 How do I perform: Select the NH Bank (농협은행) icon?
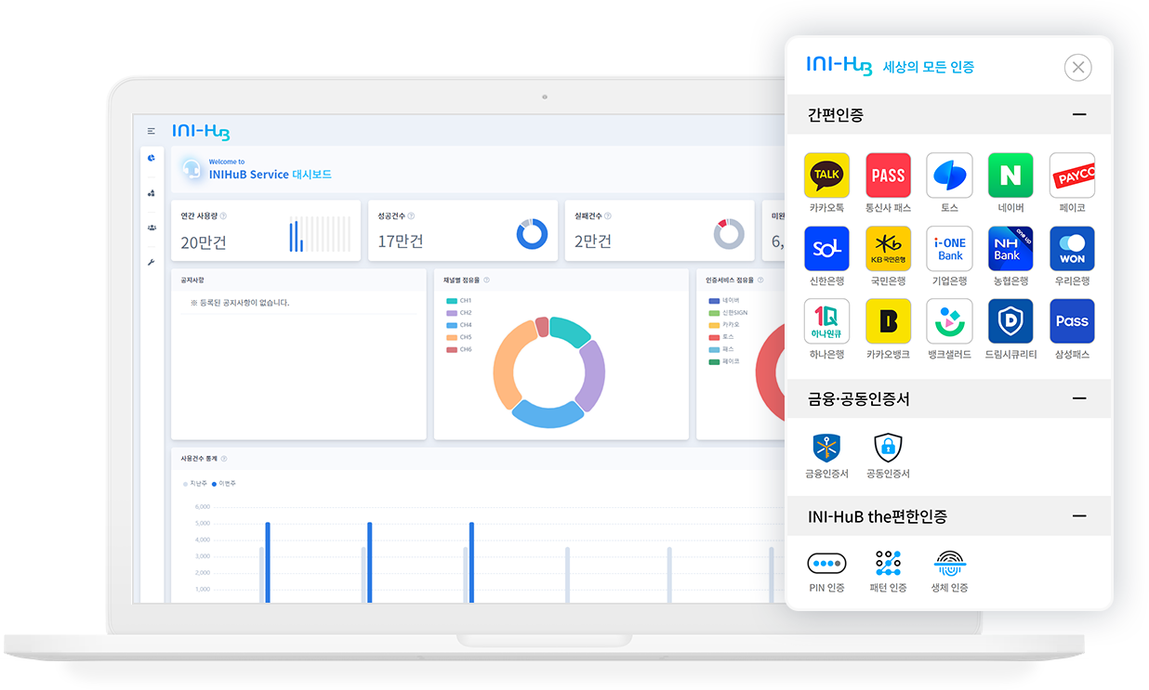(x=1010, y=249)
